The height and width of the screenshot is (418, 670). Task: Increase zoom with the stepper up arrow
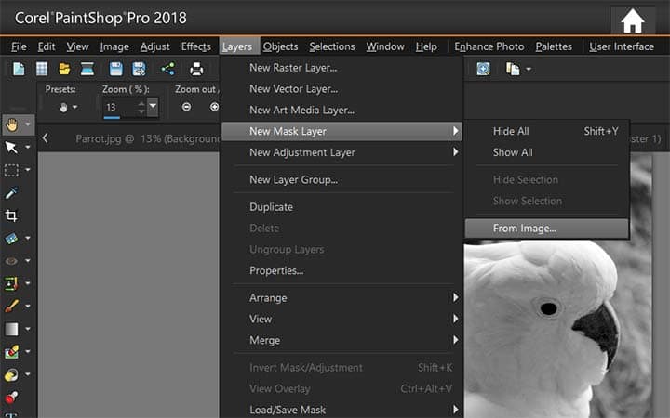[141, 103]
